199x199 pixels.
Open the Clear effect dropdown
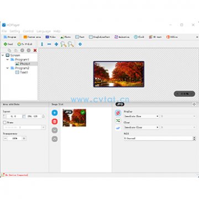(142, 127)
